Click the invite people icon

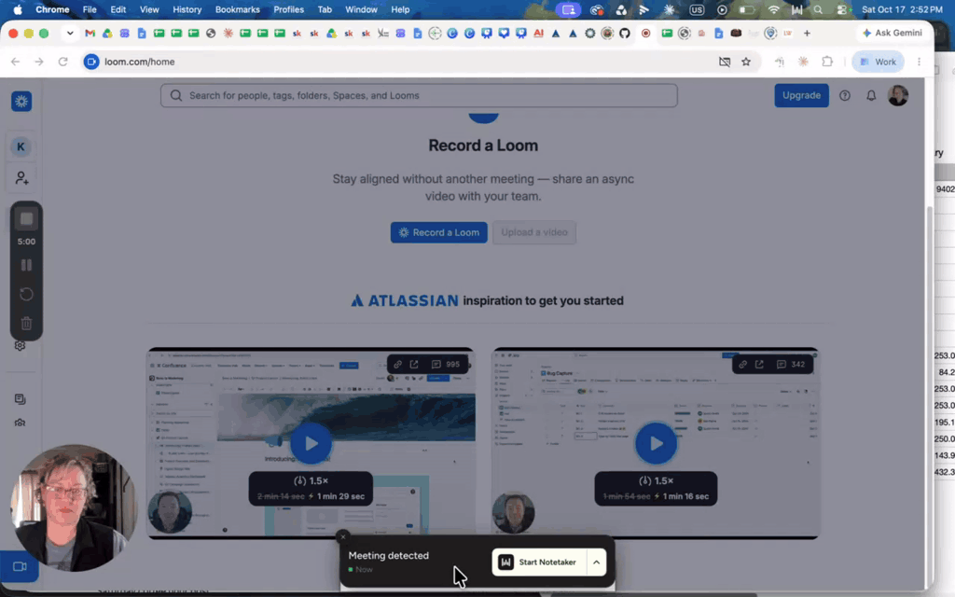[21, 178]
